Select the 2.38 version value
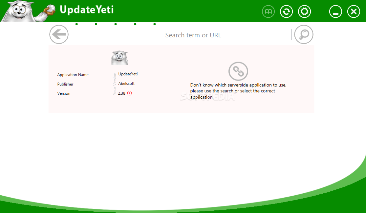The image size is (366, 213). (121, 93)
